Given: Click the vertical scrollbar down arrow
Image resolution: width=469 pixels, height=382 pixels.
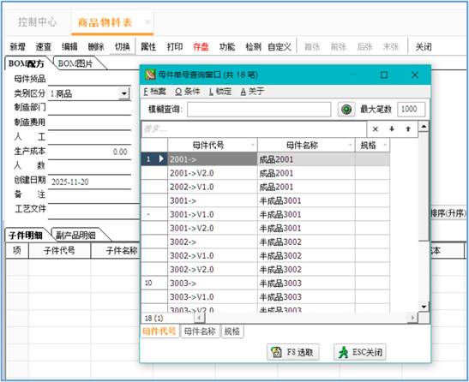Looking at the screenshot, I should pos(424,307).
